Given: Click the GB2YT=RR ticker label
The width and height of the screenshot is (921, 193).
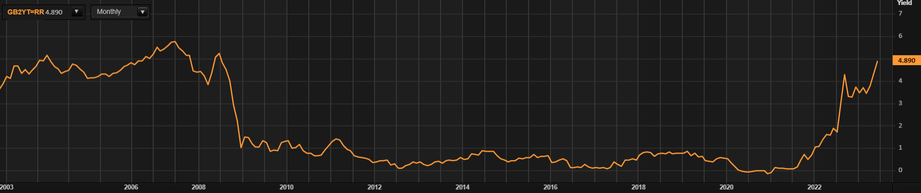Looking at the screenshot, I should pyautogui.click(x=26, y=12).
